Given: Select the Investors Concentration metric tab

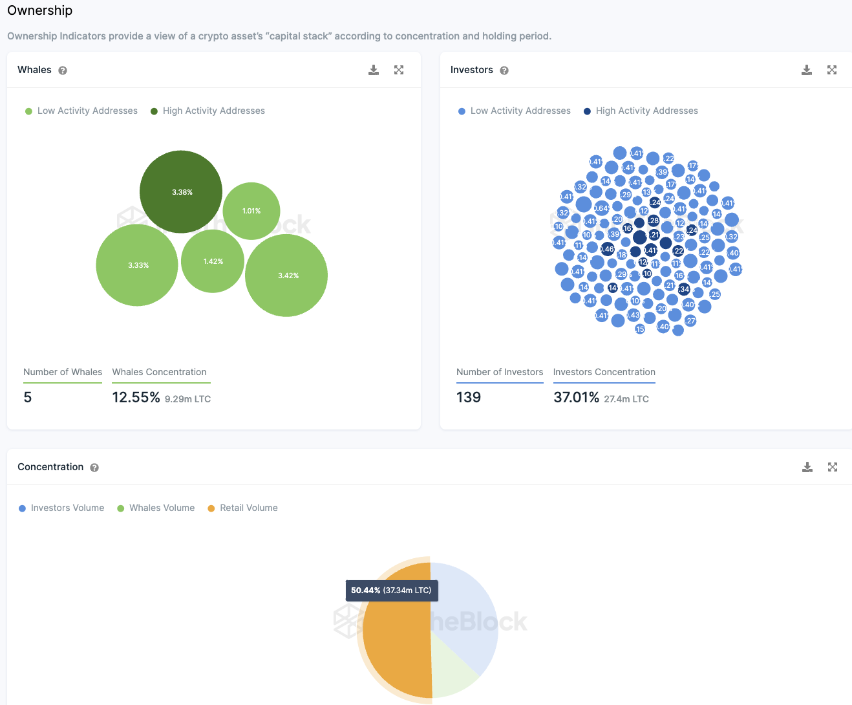Looking at the screenshot, I should point(604,373).
